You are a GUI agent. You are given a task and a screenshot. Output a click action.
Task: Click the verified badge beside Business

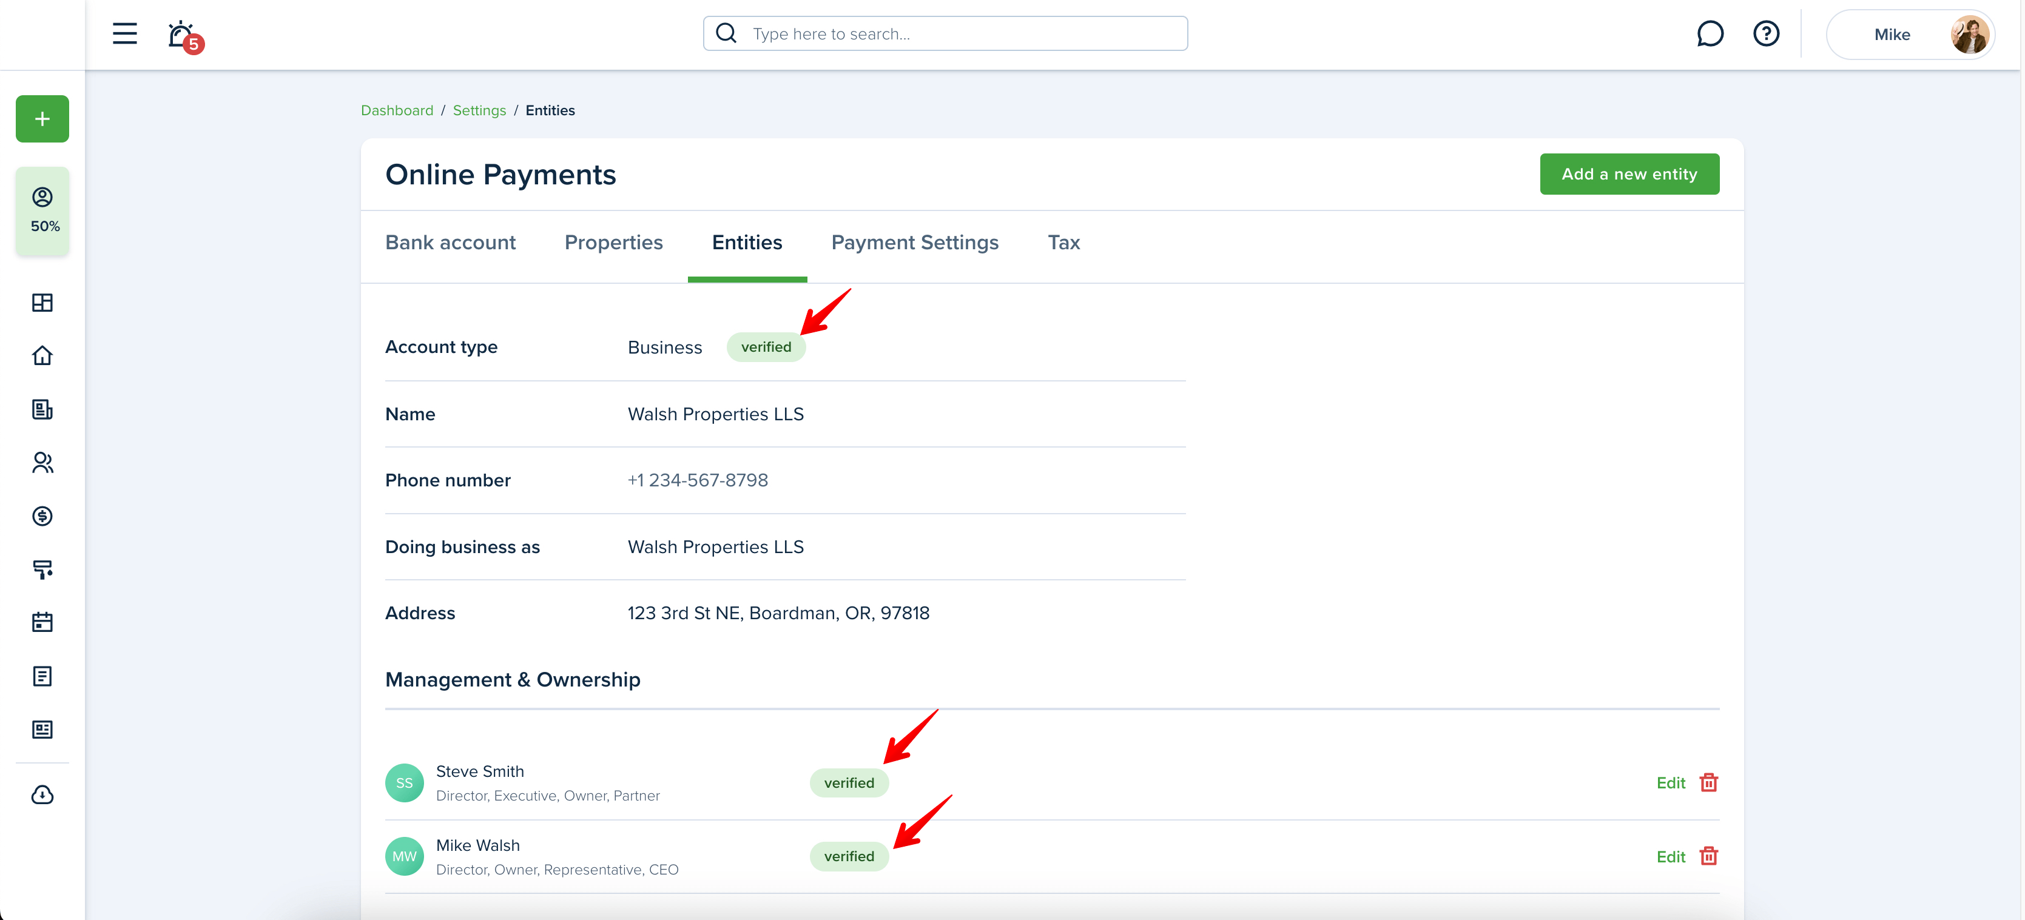766,348
